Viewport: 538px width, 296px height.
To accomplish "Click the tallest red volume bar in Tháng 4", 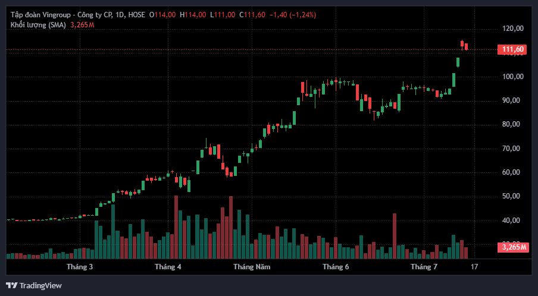I will (x=176, y=227).
